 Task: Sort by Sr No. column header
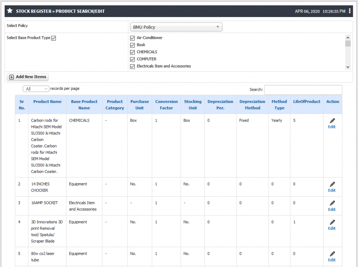pyautogui.click(x=22, y=104)
